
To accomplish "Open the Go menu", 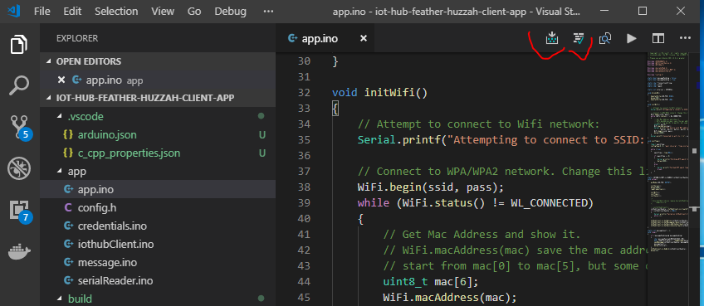I will [x=194, y=12].
